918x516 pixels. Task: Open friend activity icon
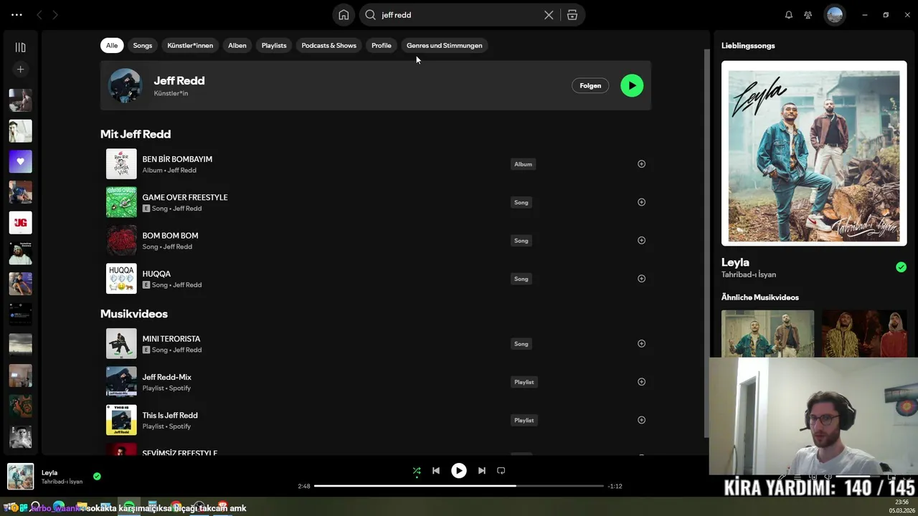point(808,15)
